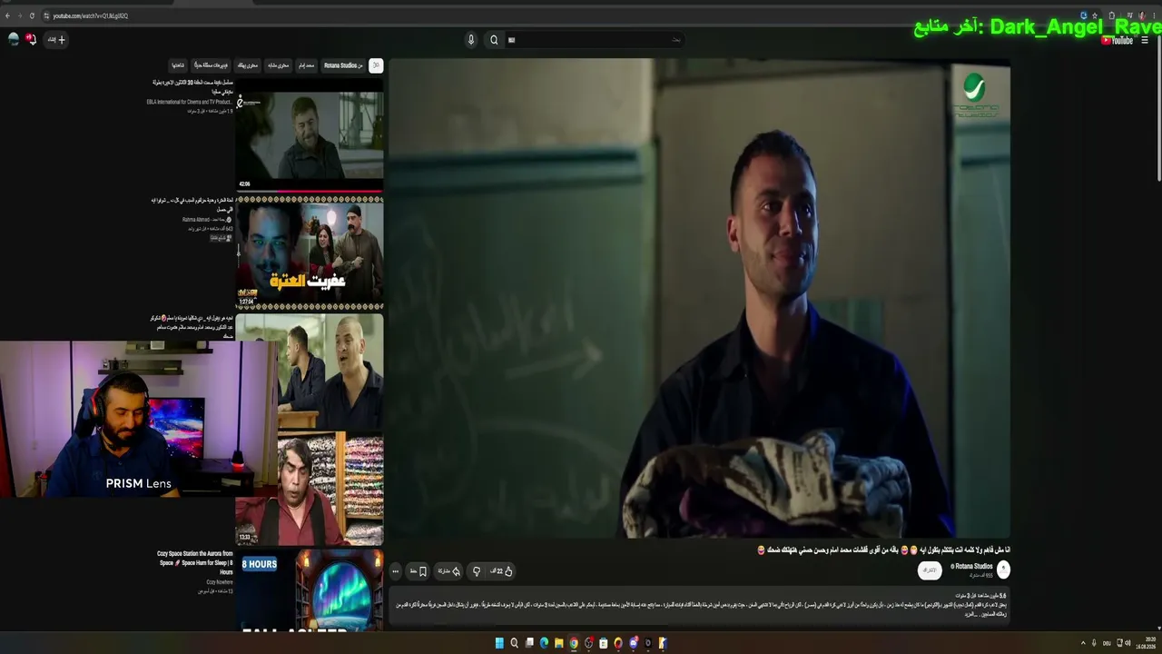
Task: Reload the page with the refresh icon
Action: [x=32, y=15]
